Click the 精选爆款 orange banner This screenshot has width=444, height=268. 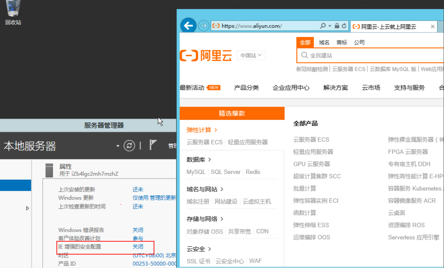pyautogui.click(x=232, y=113)
